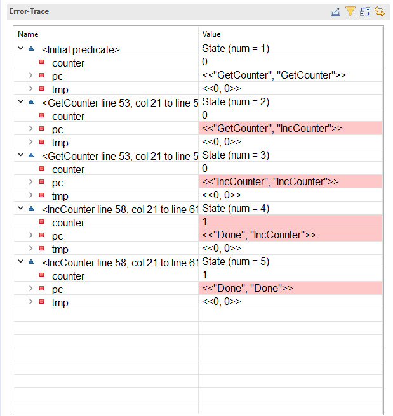Viewport: 393px width, 416px height.
Task: Click the value "State (num = 2)"
Action: click(236, 102)
